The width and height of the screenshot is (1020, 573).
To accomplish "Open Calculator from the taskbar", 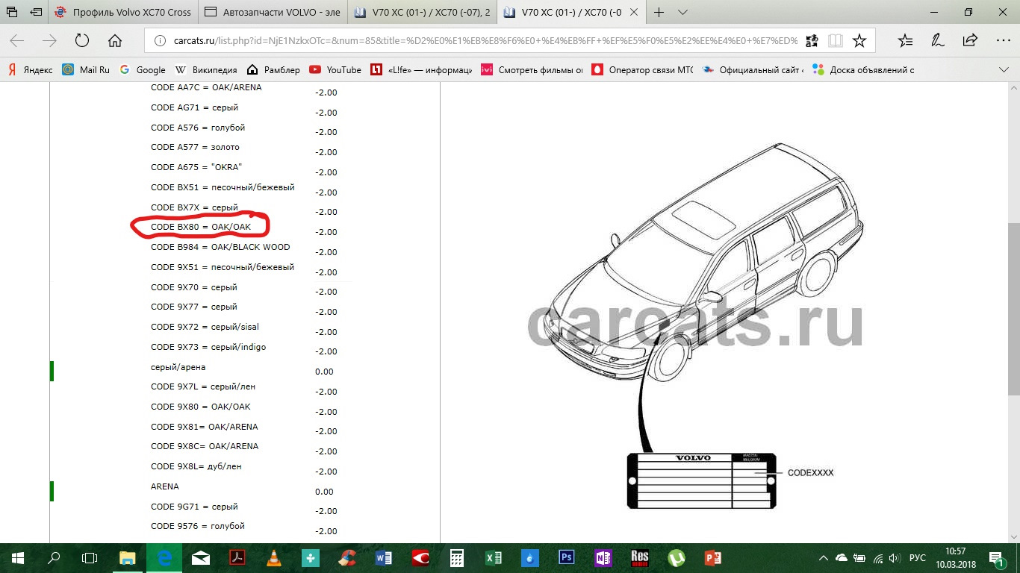I will point(457,558).
